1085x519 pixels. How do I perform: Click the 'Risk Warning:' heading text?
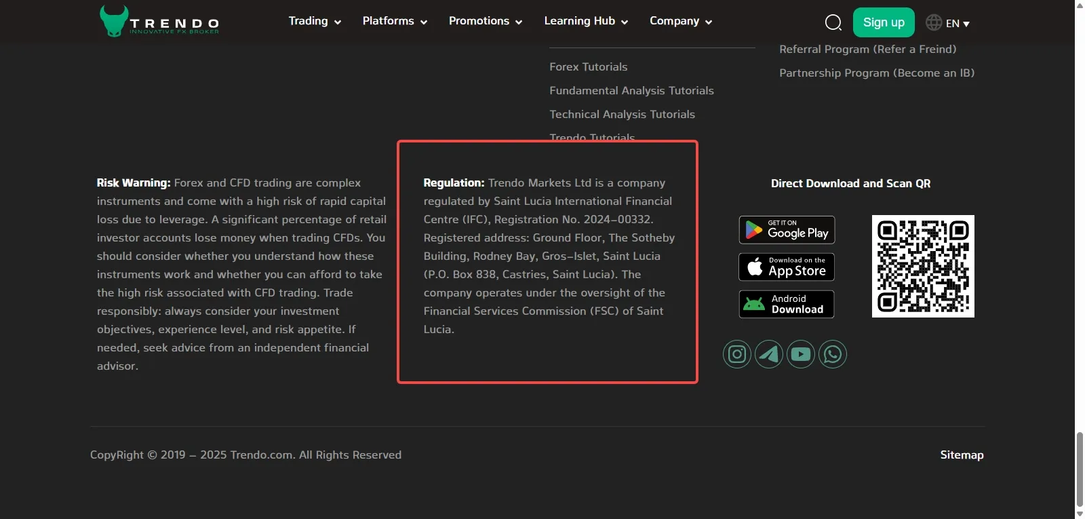click(x=134, y=182)
